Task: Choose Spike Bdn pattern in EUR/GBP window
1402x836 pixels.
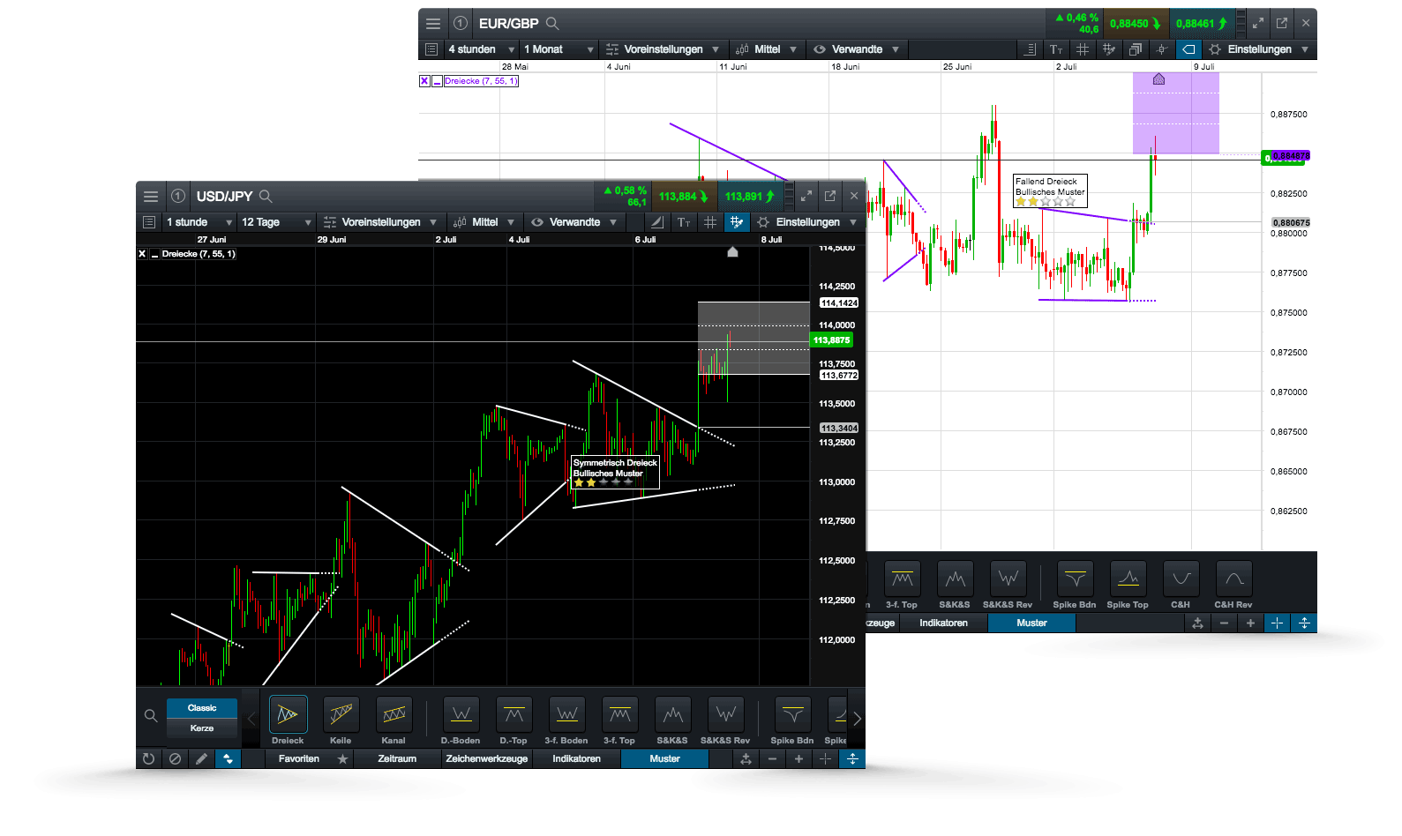Action: tap(1075, 578)
